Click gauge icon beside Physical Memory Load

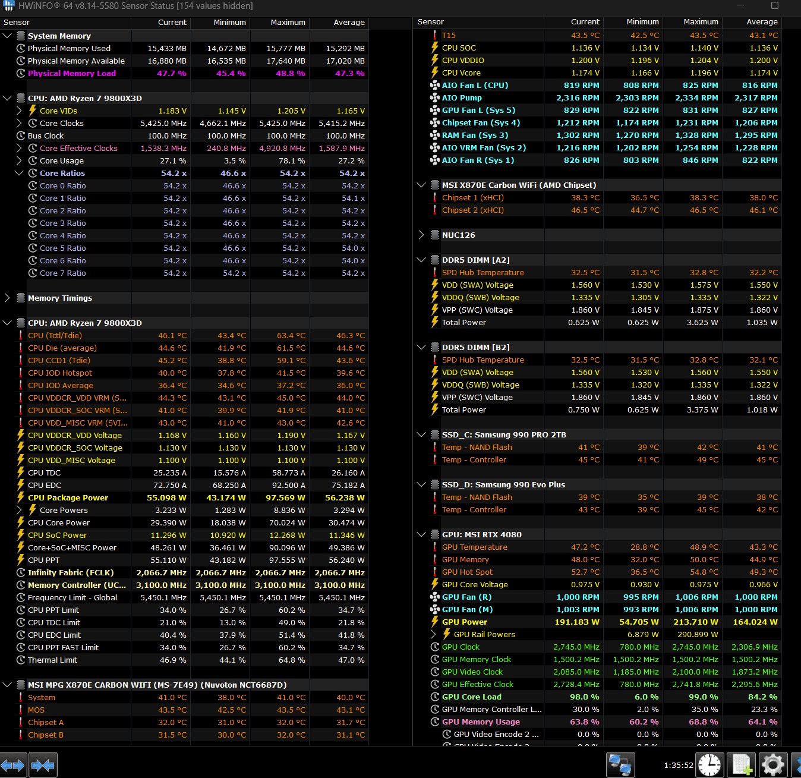[x=21, y=73]
